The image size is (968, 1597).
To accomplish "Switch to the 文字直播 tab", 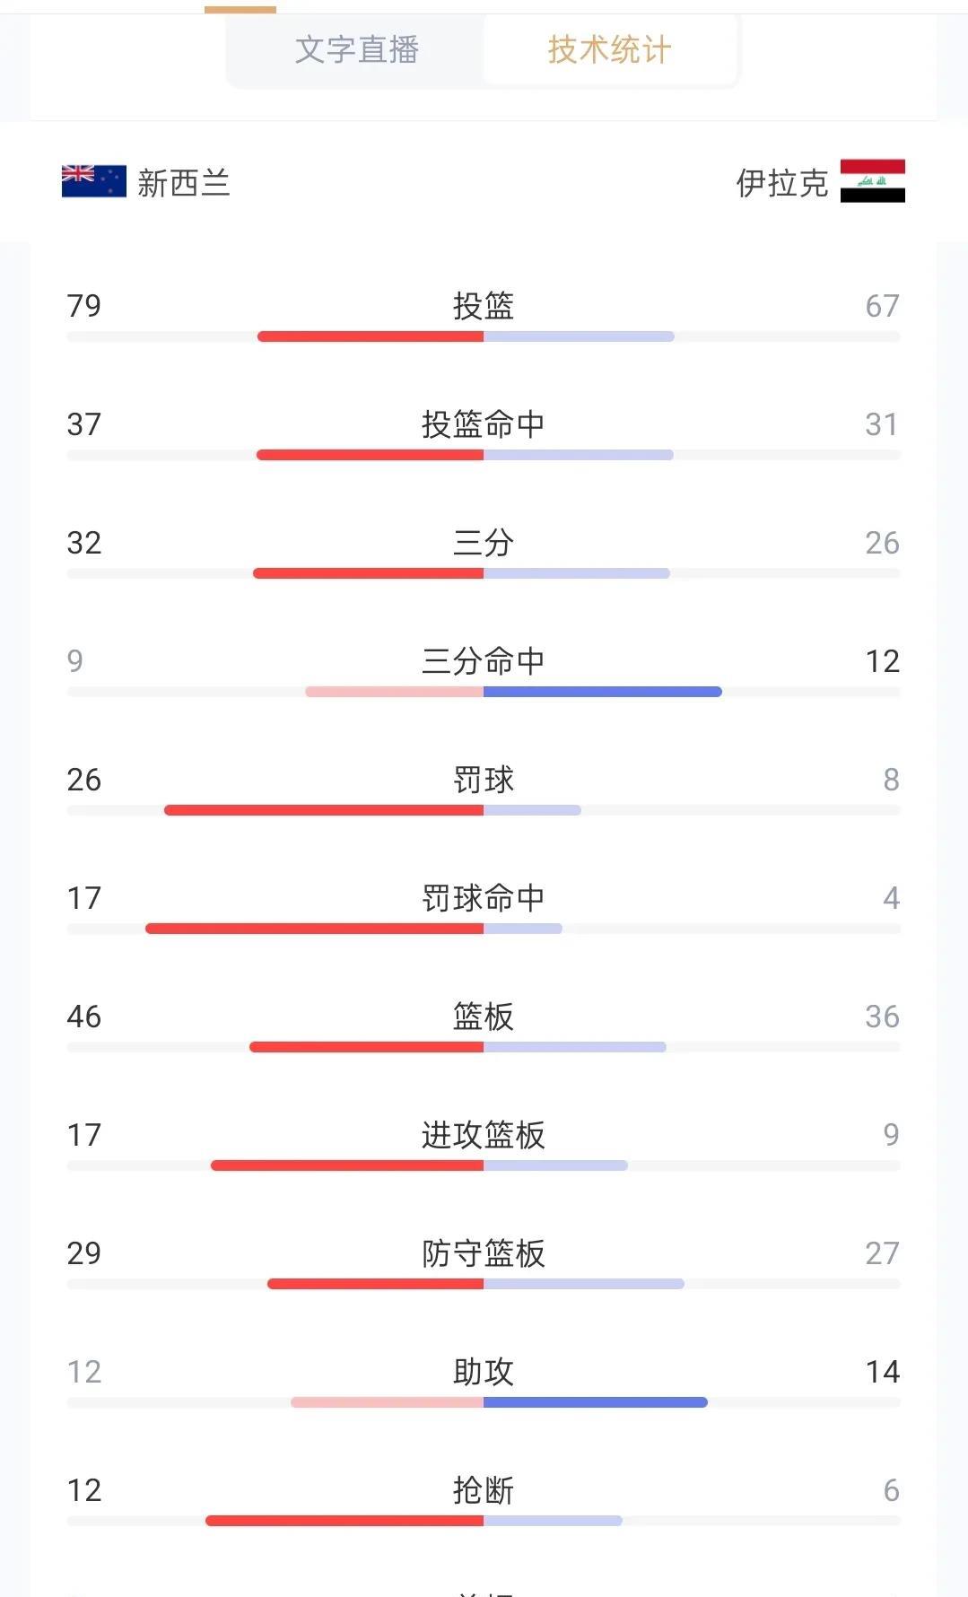I will 357,50.
